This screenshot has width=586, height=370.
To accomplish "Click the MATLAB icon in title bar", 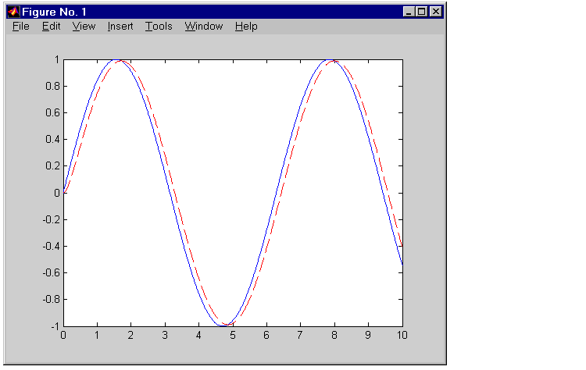I will [x=13, y=12].
